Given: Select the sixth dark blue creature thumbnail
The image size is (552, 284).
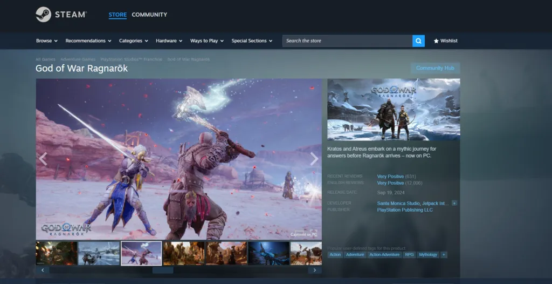Looking at the screenshot, I should (268, 253).
